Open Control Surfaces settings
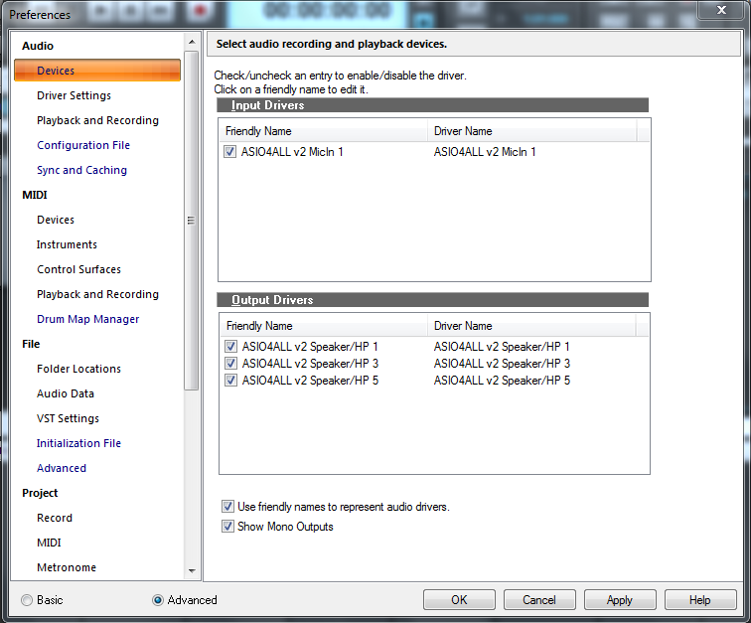Image resolution: width=751 pixels, height=623 pixels. (79, 269)
